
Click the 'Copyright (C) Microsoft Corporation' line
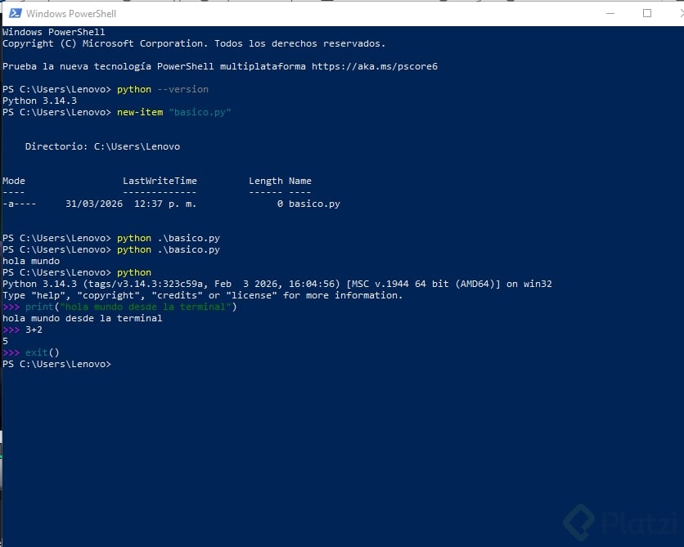tap(194, 43)
